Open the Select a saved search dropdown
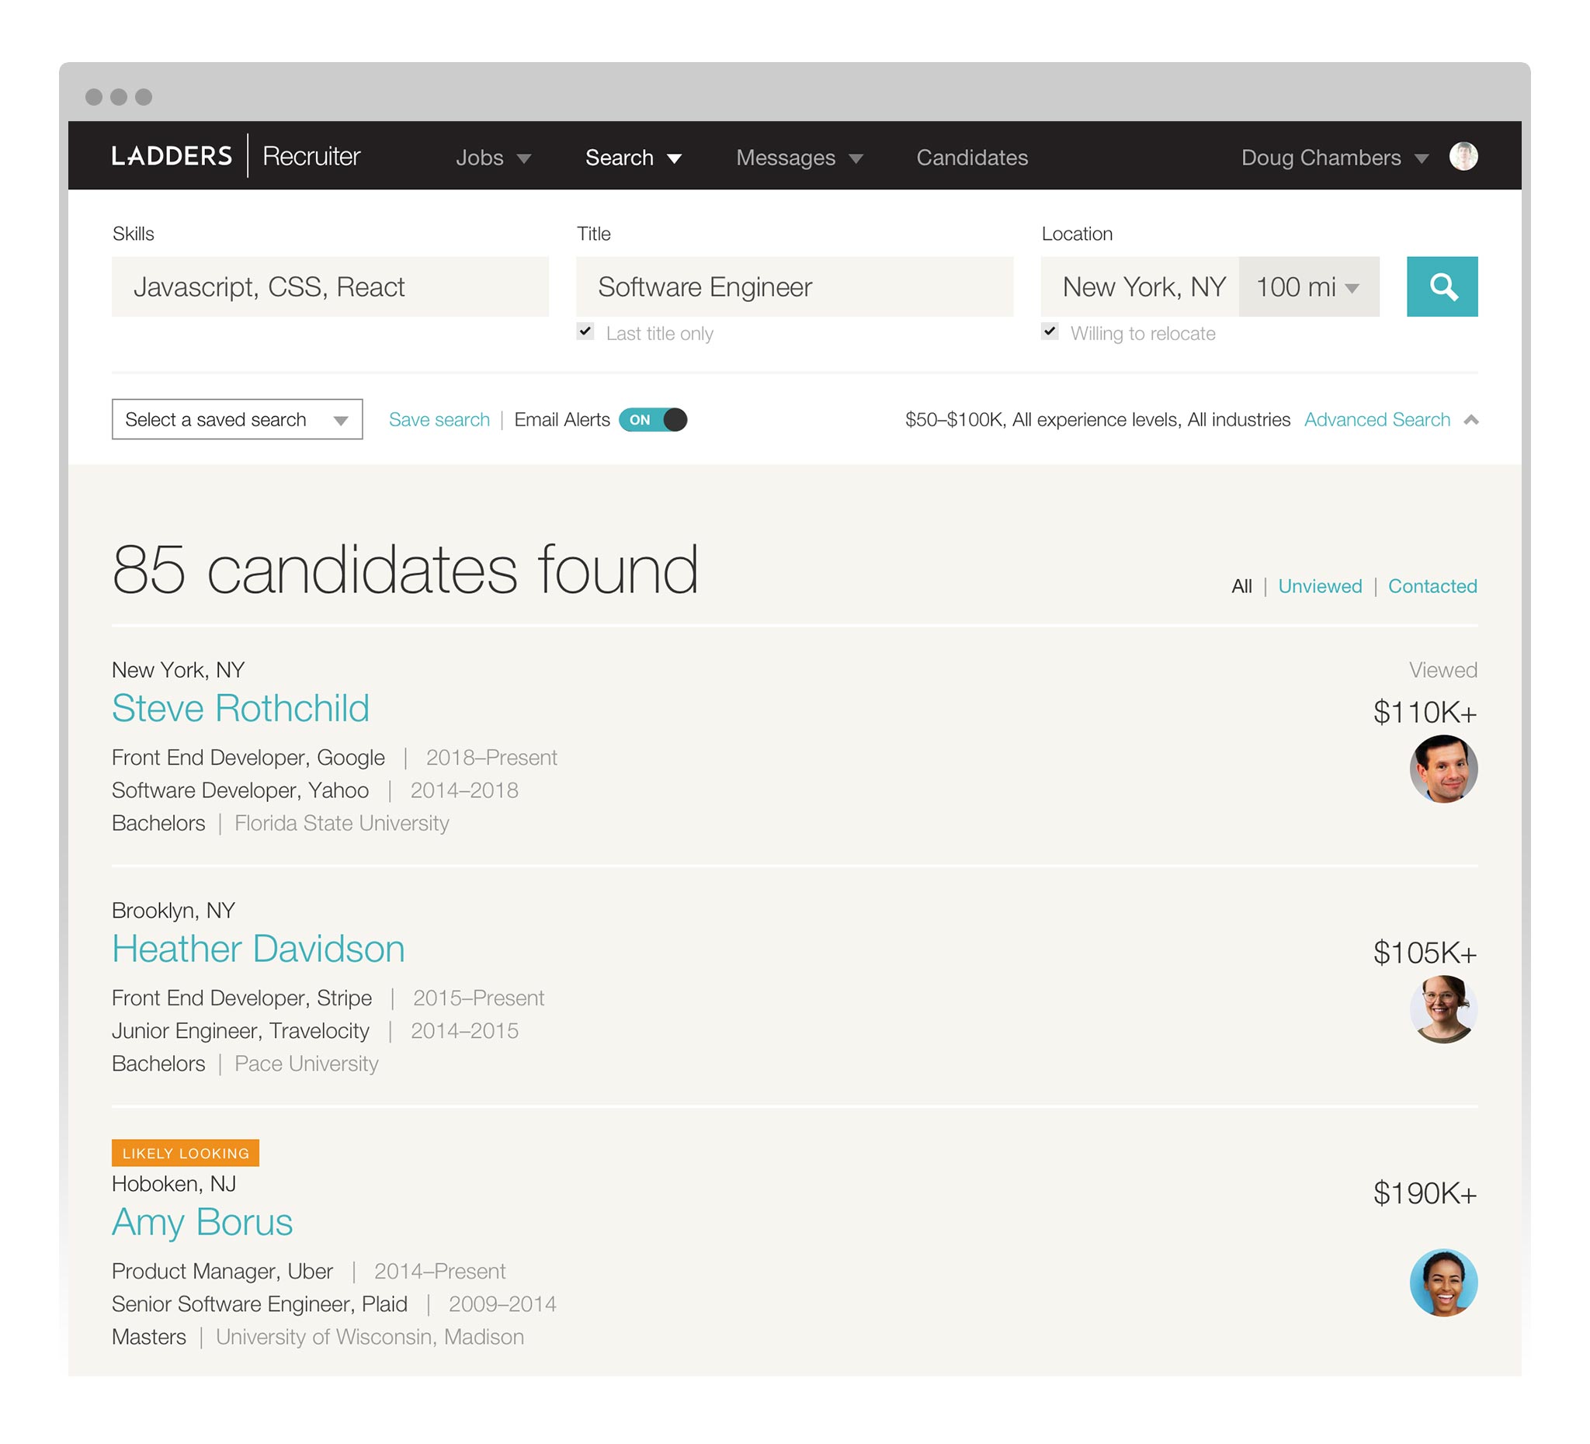 [237, 419]
